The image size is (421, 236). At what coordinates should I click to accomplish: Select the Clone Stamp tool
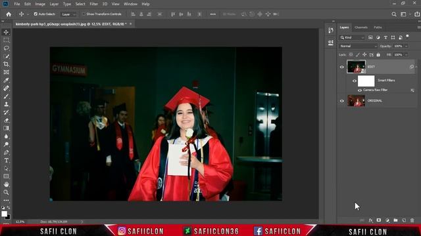point(6,104)
